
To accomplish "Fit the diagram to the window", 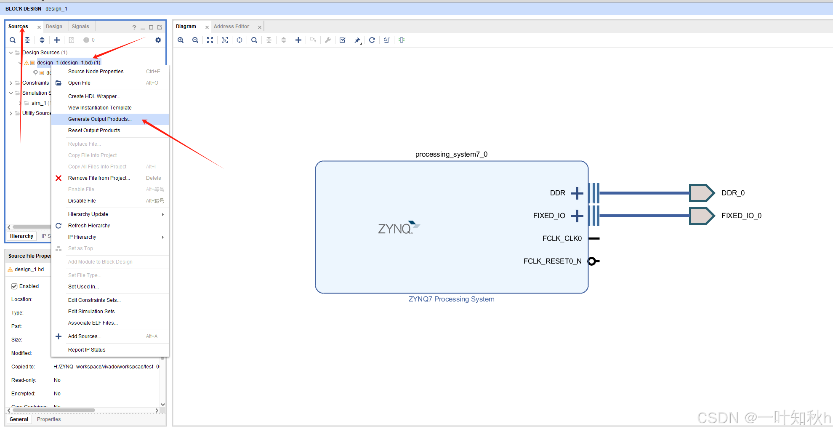I will click(210, 40).
